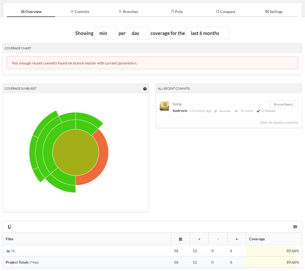Switch to the Branches tab

point(128,12)
